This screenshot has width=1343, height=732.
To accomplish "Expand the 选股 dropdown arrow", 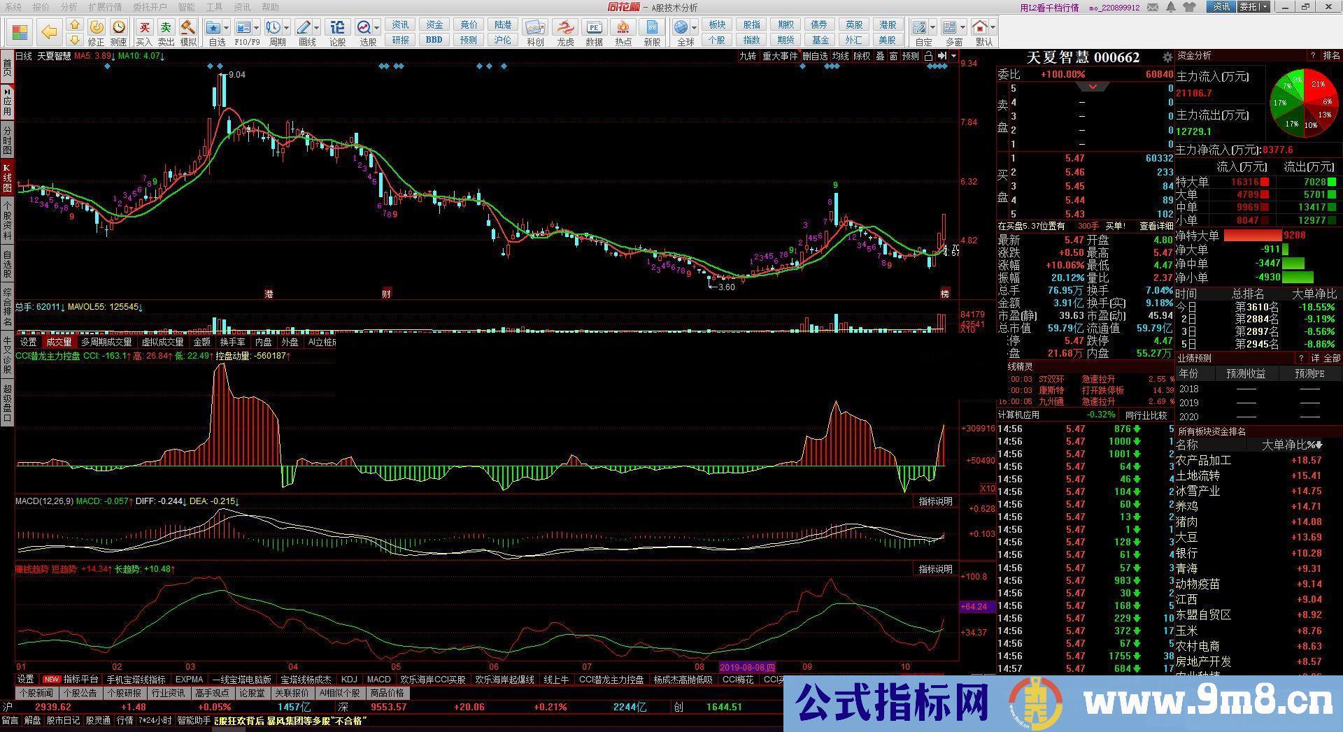I will point(376,28).
